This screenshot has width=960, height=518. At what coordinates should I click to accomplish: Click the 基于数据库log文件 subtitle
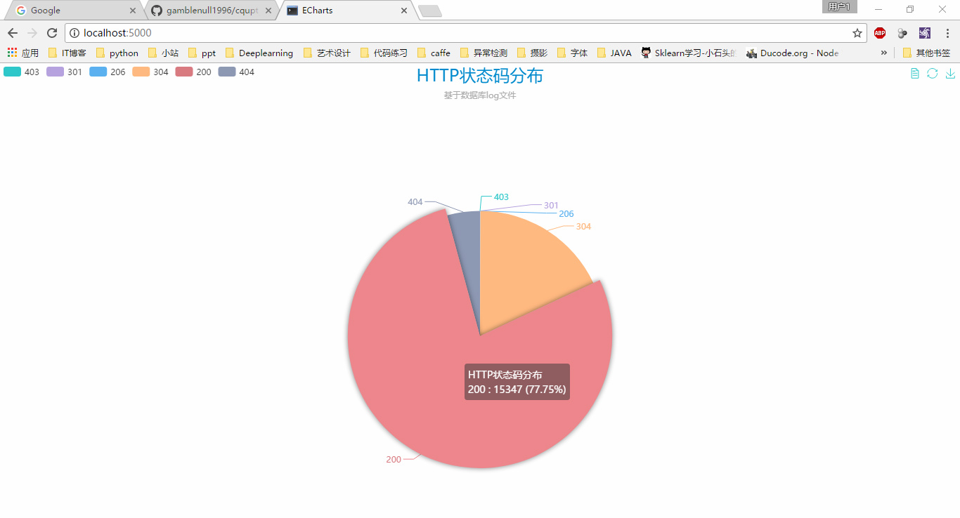coord(480,95)
